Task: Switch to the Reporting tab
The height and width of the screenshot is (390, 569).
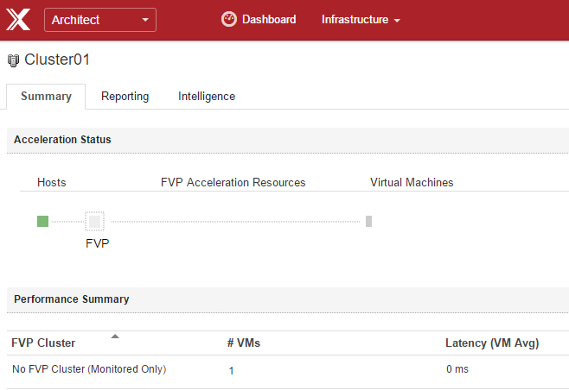Action: pos(125,97)
